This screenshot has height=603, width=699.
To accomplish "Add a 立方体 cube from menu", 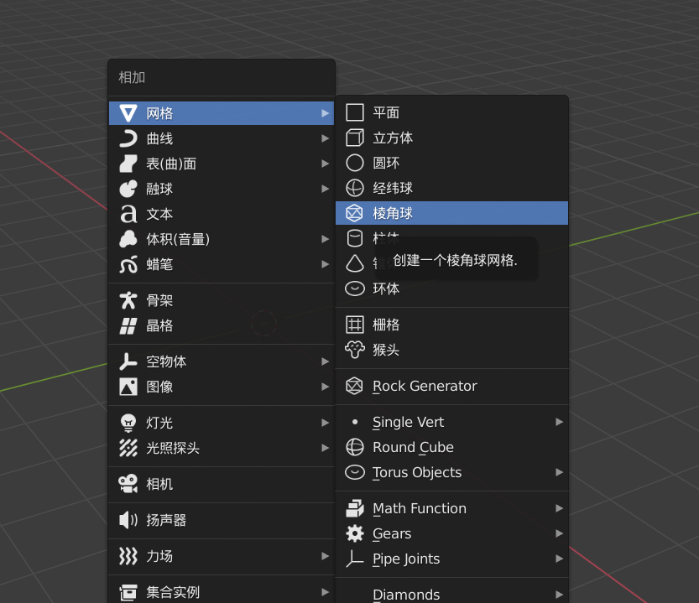I will pyautogui.click(x=451, y=138).
